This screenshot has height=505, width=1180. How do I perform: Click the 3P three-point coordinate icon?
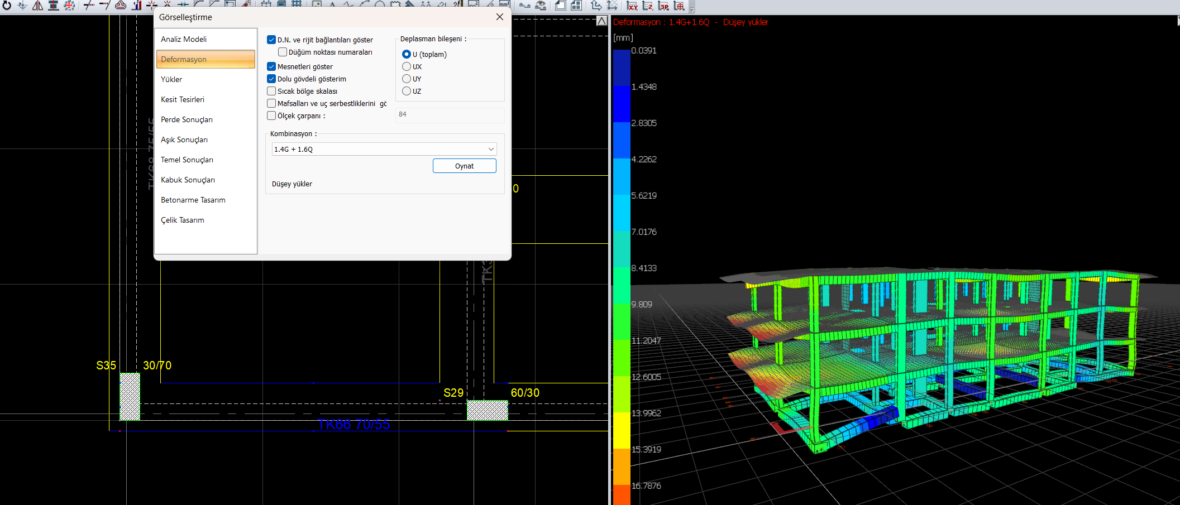point(663,6)
